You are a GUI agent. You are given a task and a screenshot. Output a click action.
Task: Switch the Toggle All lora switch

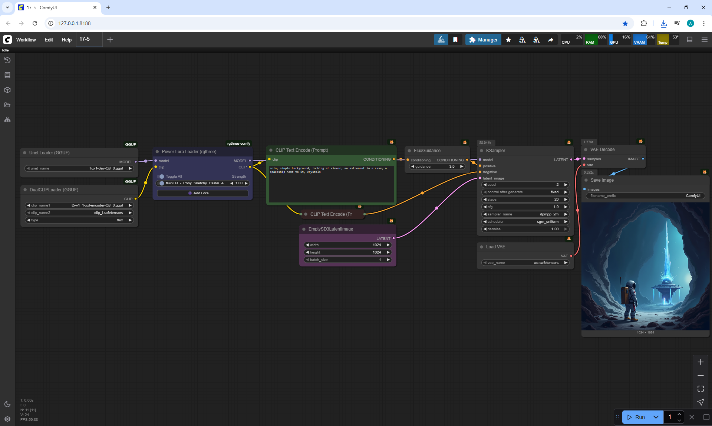pyautogui.click(x=161, y=177)
